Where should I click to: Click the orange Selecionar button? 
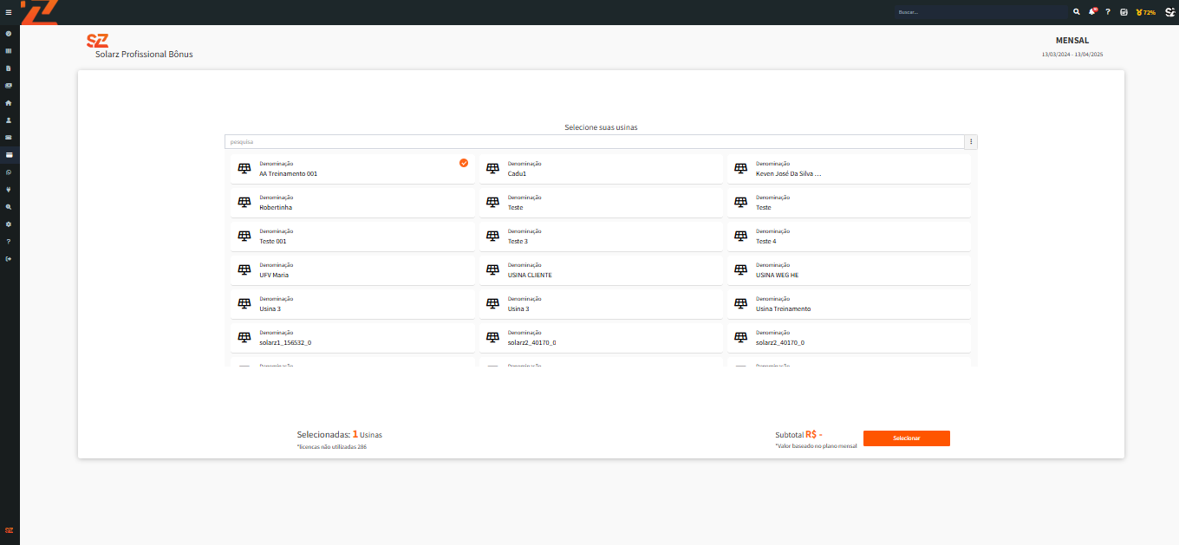[x=906, y=438]
